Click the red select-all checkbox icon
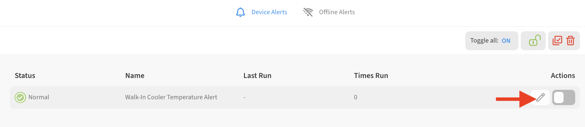The height and width of the screenshot is (127, 585). (x=557, y=40)
